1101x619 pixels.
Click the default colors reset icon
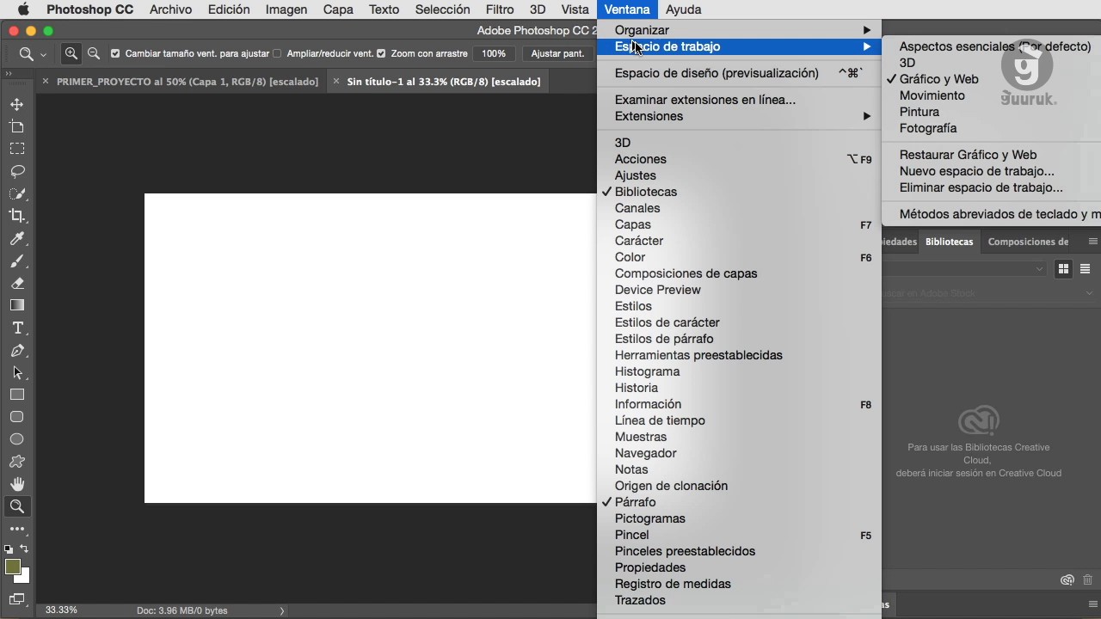pos(9,549)
